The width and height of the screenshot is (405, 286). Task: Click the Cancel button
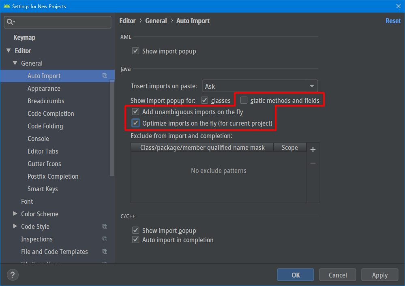[338, 275]
